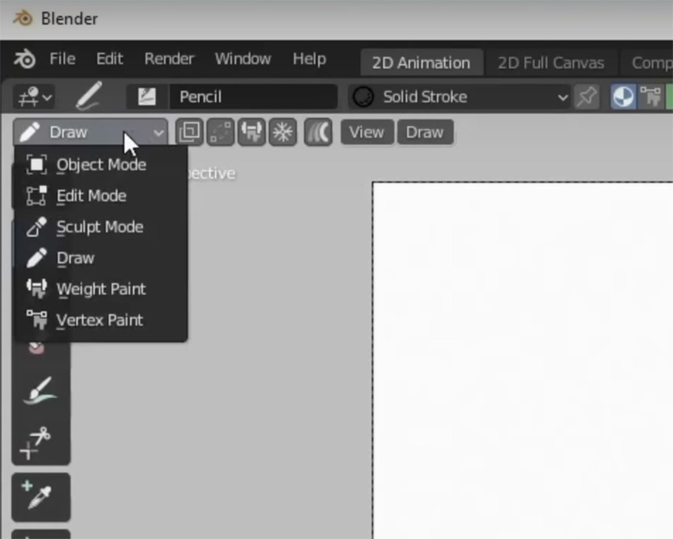The width and height of the screenshot is (673, 539).
Task: Choose Weight Paint from the open mode menu
Action: pos(101,289)
